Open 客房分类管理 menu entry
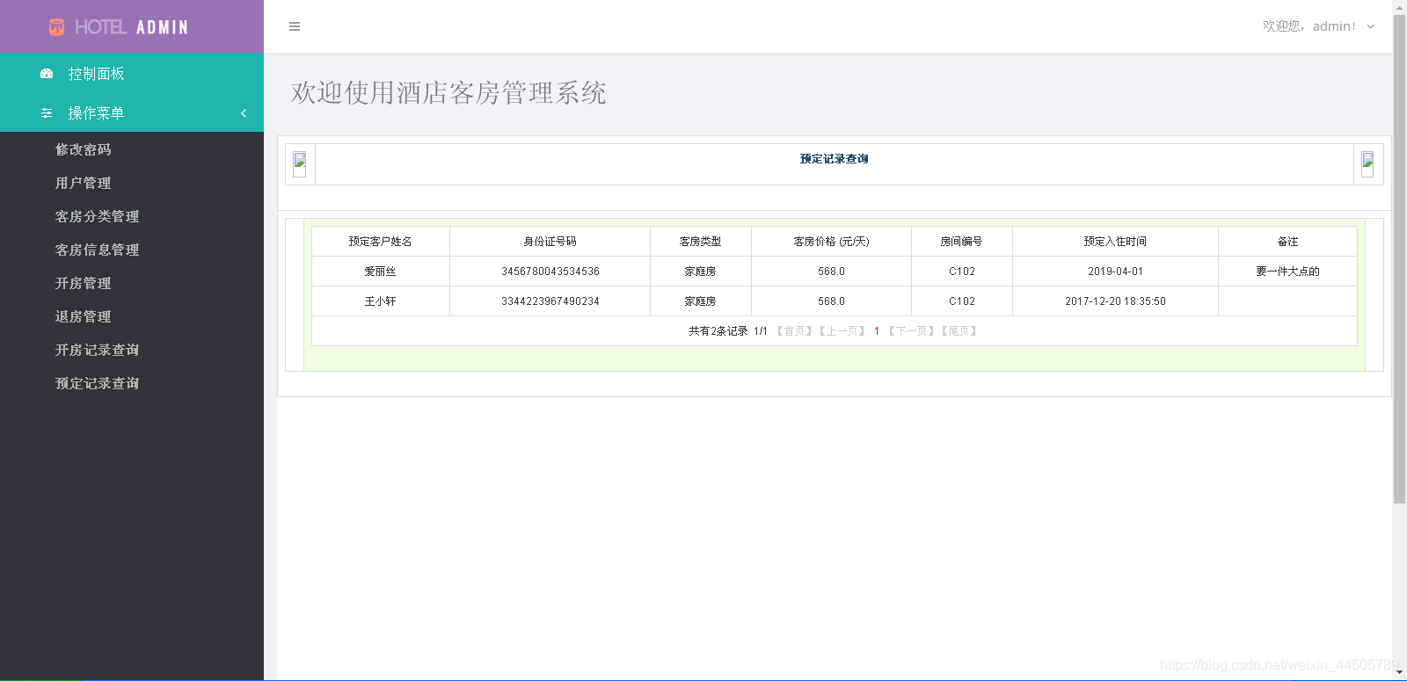This screenshot has height=681, width=1407. 98,216
